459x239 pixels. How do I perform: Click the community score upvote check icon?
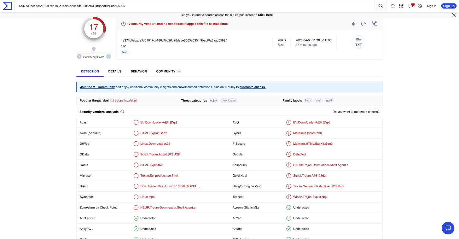pos(109,56)
